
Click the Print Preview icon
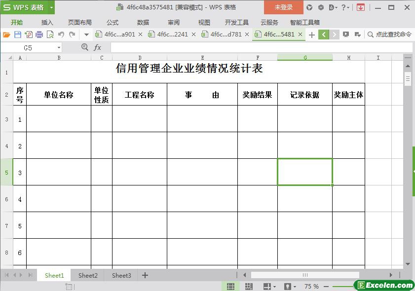click(50, 35)
